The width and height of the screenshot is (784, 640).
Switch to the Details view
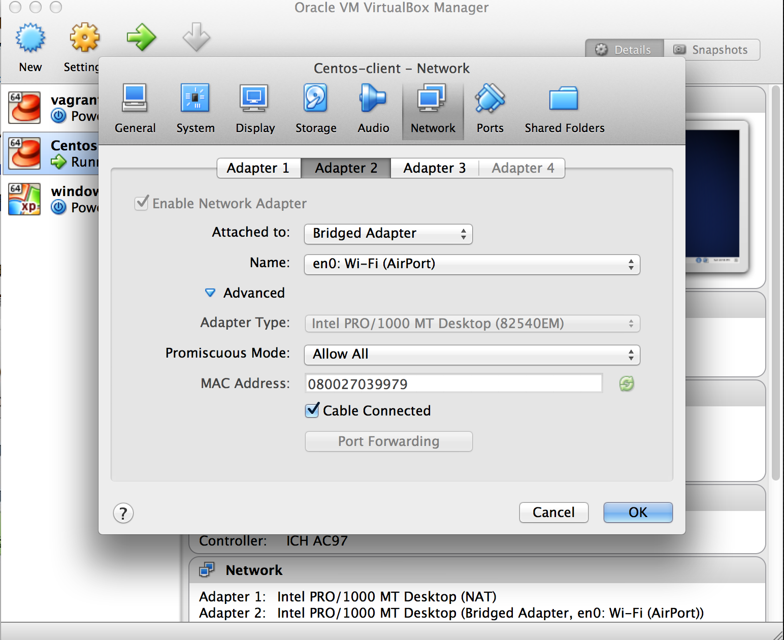[625, 50]
